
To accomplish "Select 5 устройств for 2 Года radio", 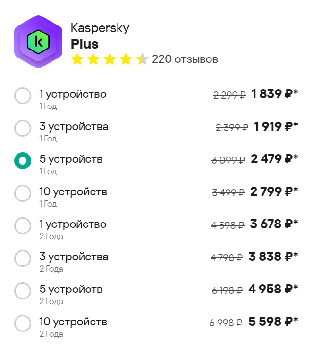I will [23, 291].
